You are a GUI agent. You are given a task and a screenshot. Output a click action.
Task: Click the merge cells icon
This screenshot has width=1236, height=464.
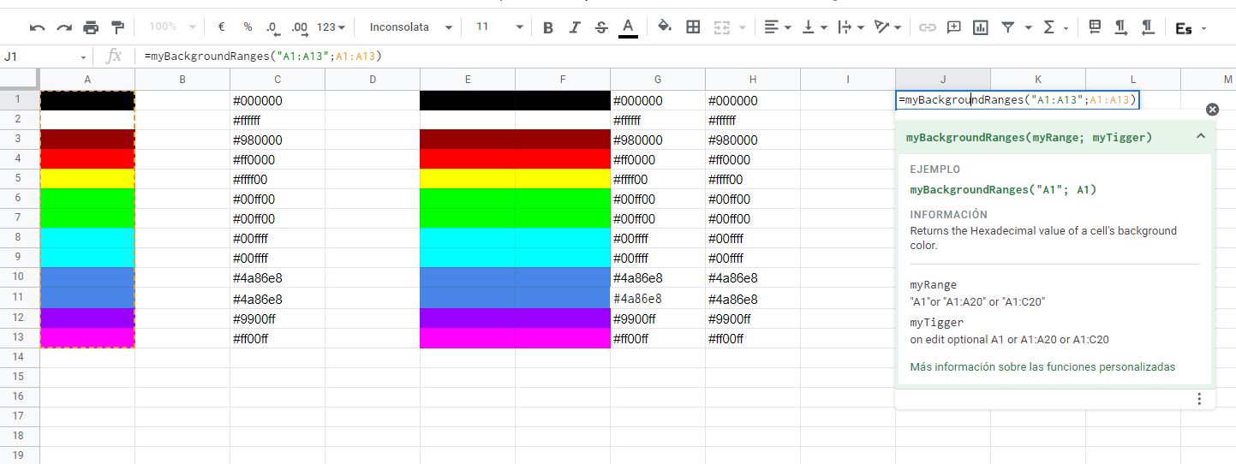(x=722, y=27)
